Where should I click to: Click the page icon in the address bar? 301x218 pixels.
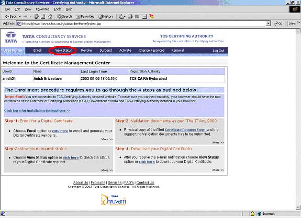[x=19, y=23]
